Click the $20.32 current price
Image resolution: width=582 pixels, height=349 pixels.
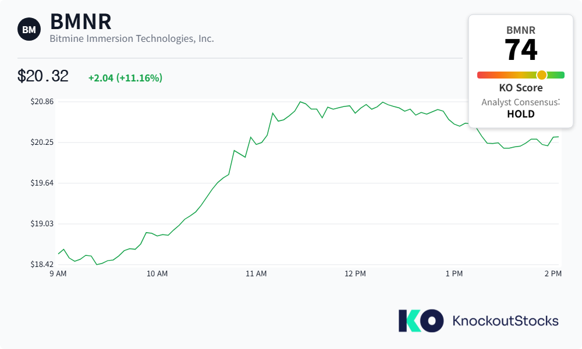[x=43, y=76]
